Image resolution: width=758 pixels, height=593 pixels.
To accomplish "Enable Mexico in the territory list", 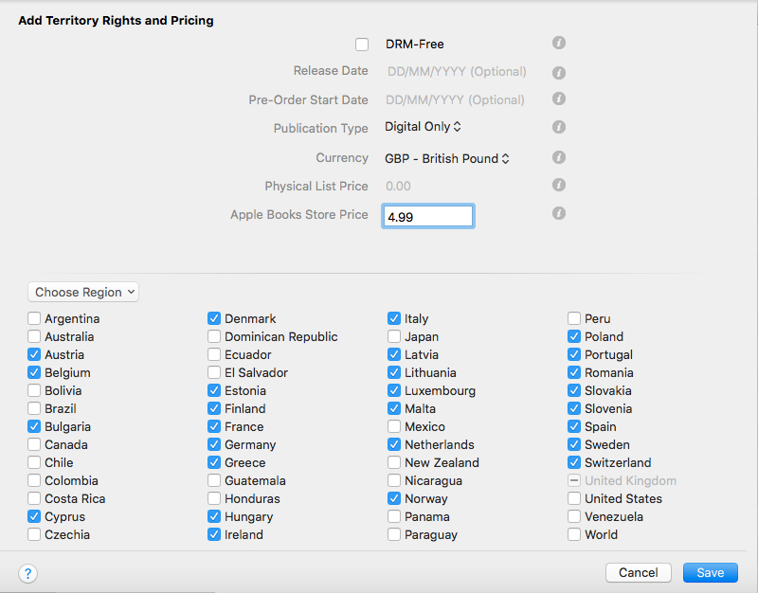I will point(394,426).
